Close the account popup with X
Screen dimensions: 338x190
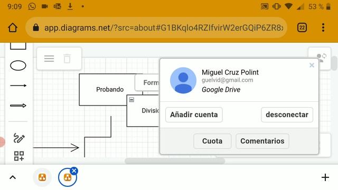click(x=312, y=65)
